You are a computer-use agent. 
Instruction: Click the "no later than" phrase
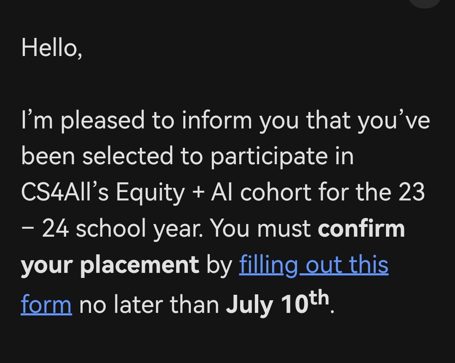click(x=149, y=304)
